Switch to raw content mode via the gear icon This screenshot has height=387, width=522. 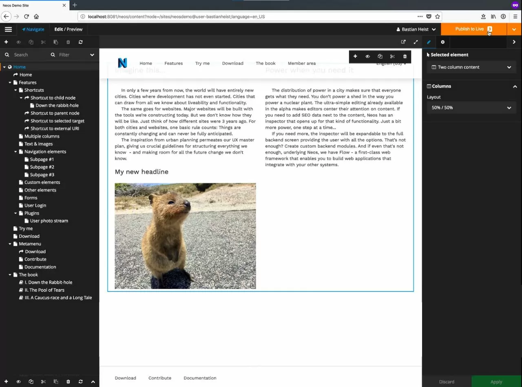pos(442,42)
